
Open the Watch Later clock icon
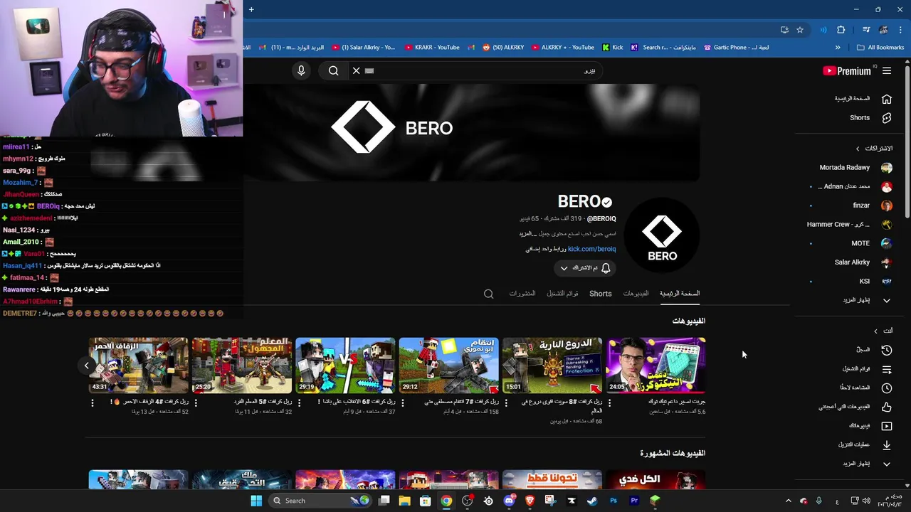tap(886, 388)
